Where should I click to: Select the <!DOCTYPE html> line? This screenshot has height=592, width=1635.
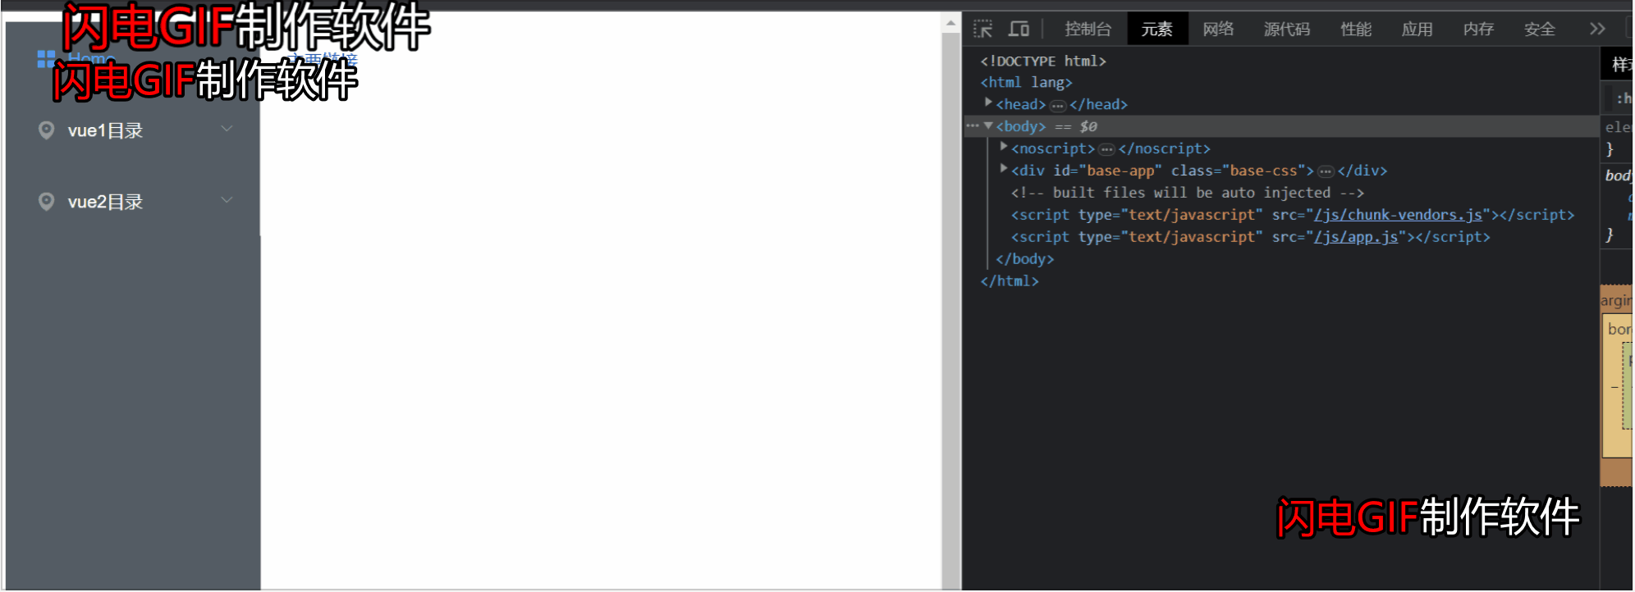1043,61
